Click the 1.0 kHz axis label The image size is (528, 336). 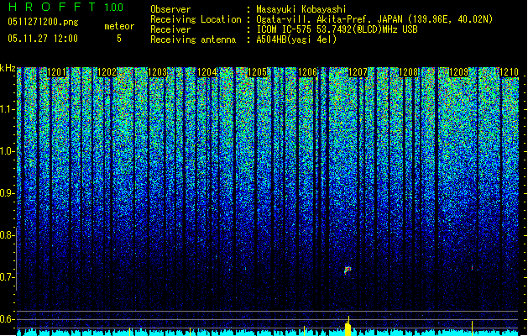click(7, 151)
